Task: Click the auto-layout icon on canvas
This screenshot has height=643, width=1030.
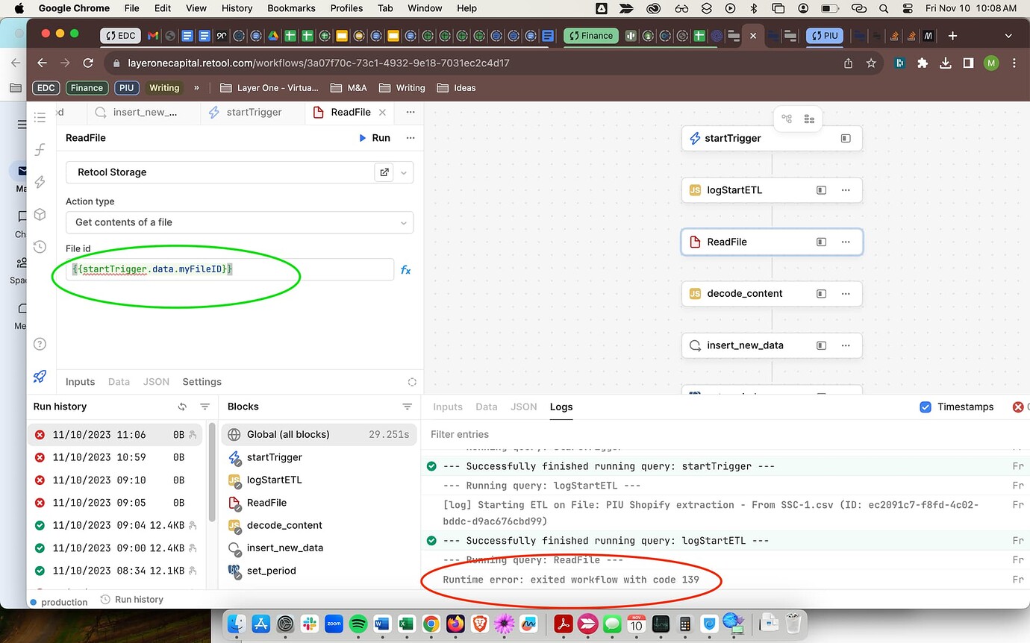Action: (x=786, y=119)
